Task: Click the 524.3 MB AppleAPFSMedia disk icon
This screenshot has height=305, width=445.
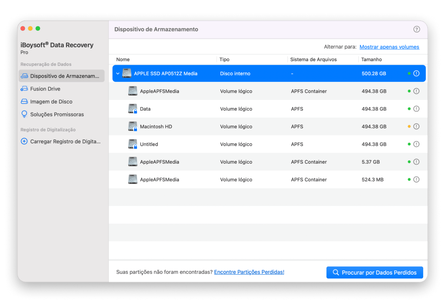Action: [133, 180]
